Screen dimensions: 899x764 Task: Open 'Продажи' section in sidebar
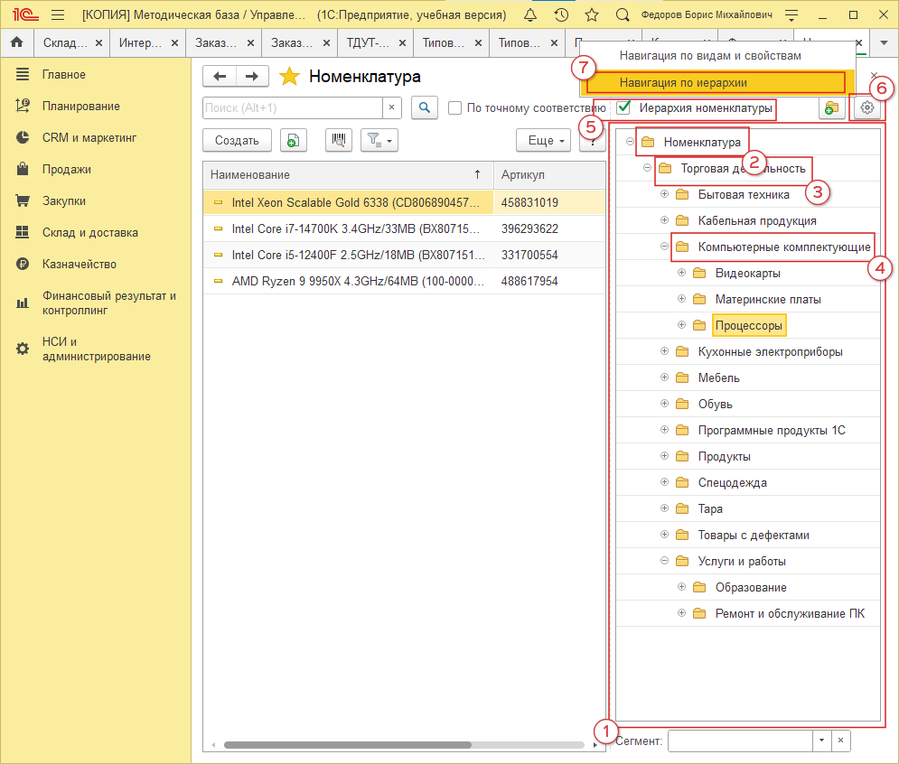pyautogui.click(x=66, y=169)
